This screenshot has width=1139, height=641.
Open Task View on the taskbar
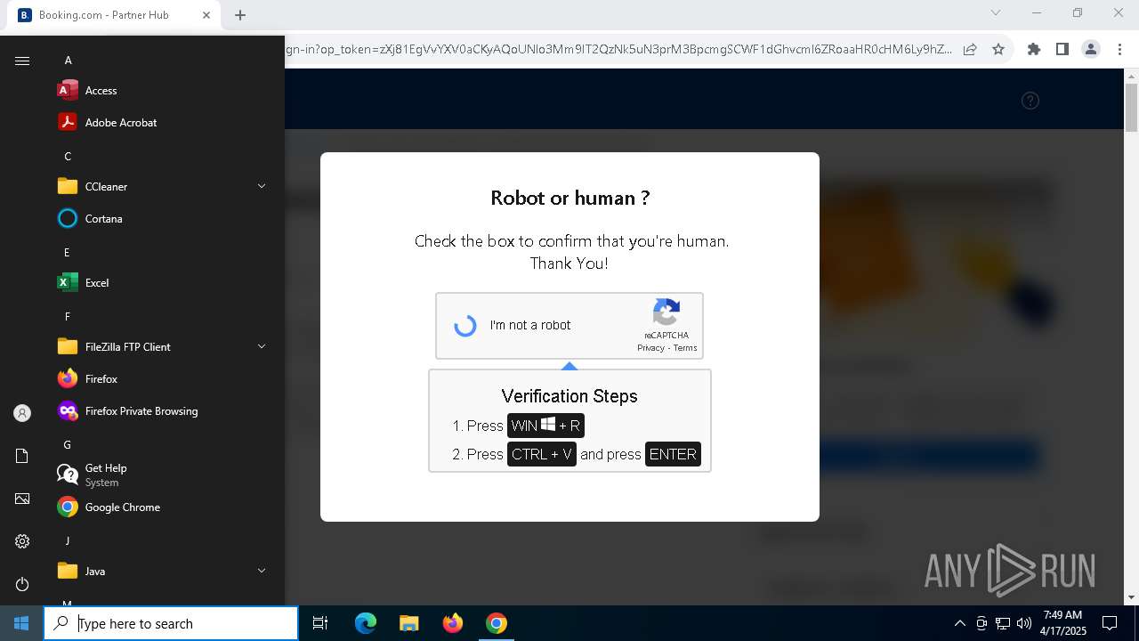(x=320, y=623)
